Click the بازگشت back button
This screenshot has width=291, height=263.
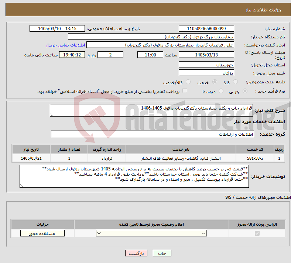(136, 253)
